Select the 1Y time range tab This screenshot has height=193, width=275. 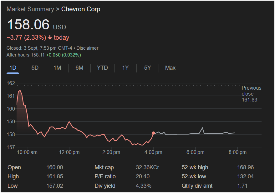coord(125,68)
